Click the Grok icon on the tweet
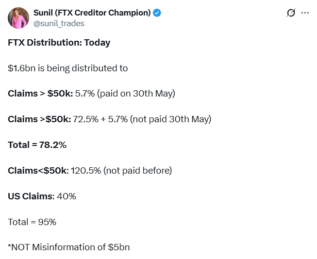 291,13
